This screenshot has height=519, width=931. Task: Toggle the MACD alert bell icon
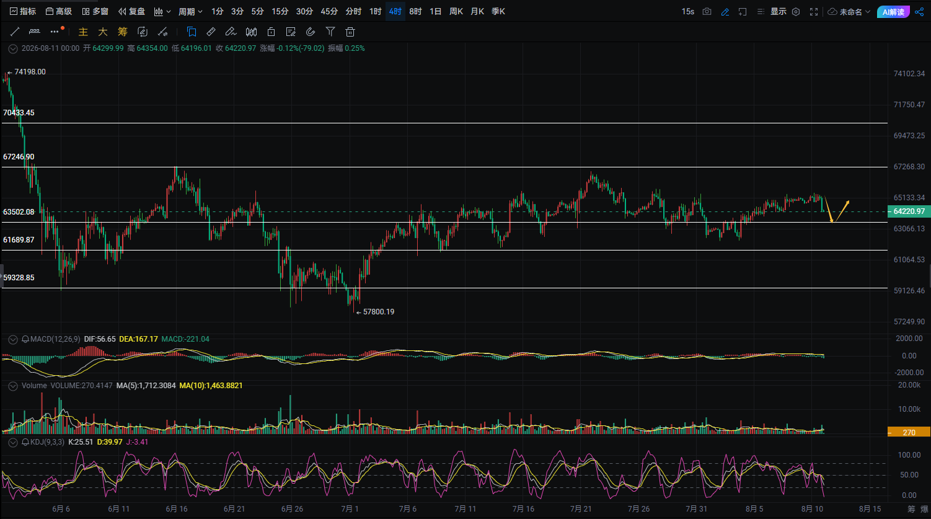point(25,339)
